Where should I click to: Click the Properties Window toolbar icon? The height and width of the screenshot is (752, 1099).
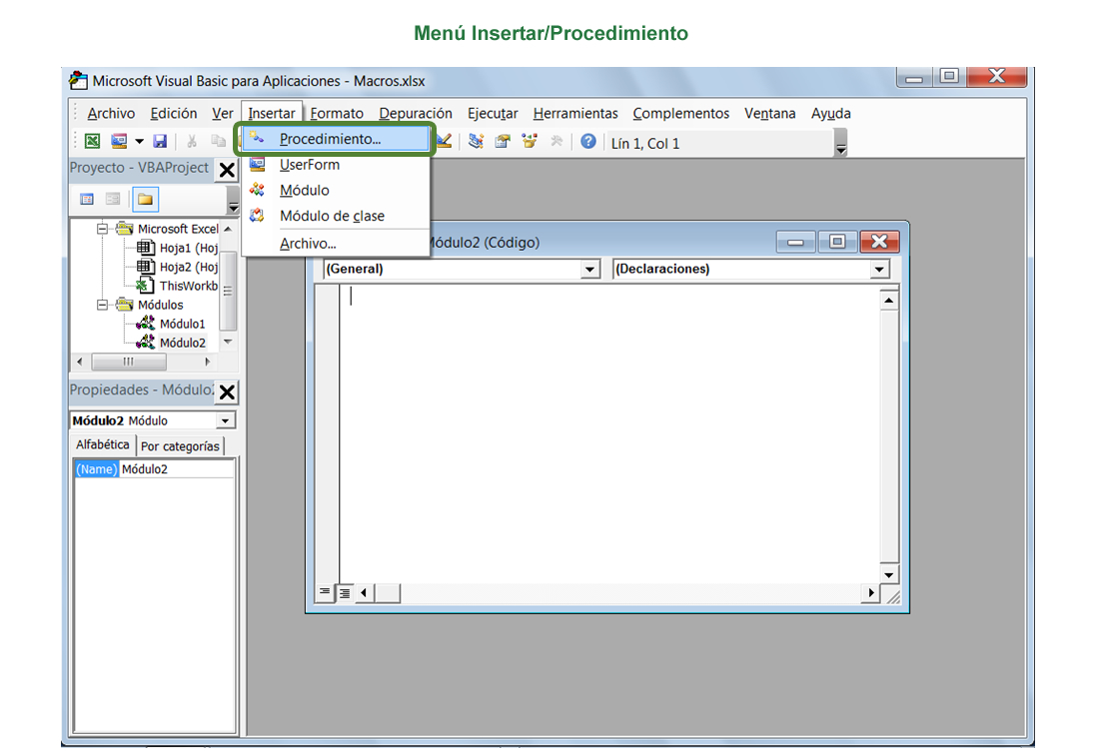[x=503, y=141]
